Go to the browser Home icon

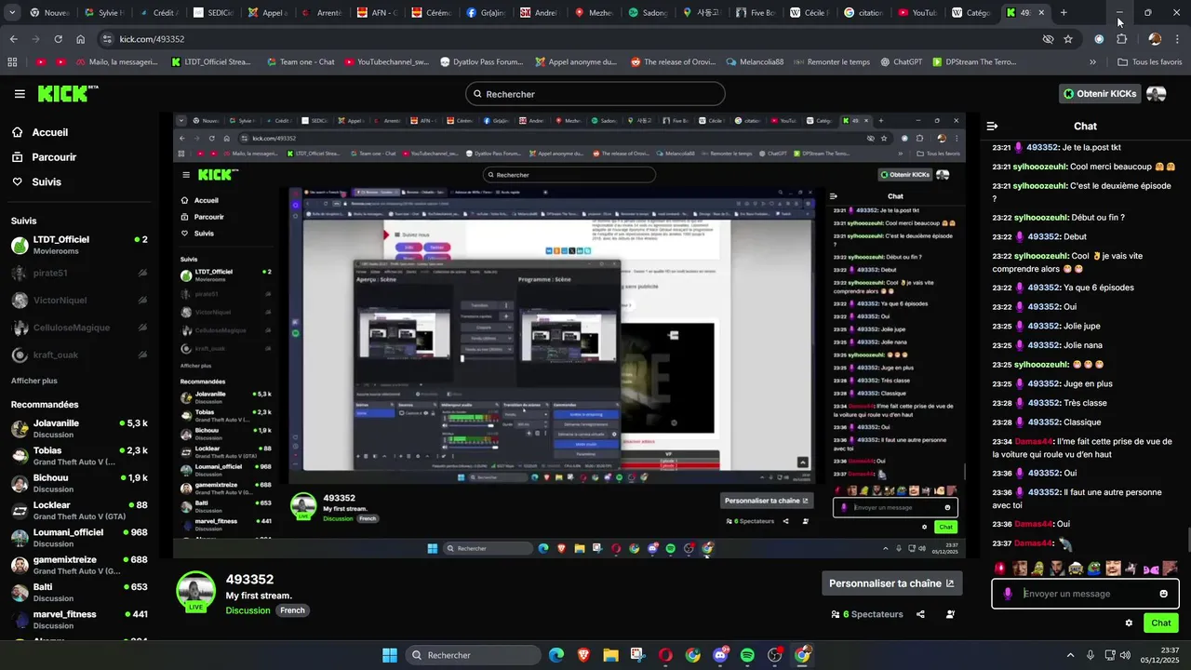(81, 39)
